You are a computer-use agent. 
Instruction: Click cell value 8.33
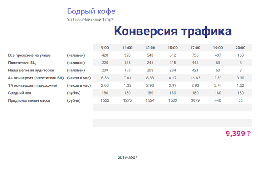(x=150, y=78)
